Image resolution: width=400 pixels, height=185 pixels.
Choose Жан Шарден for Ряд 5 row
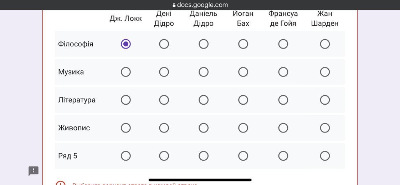point(325,156)
